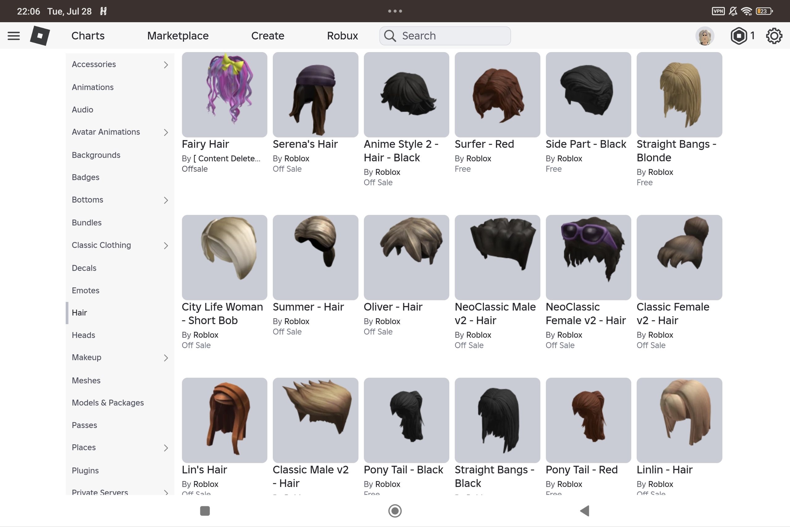The image size is (790, 527).
Task: Tap the three-dot handle at top center
Action: 395,11
